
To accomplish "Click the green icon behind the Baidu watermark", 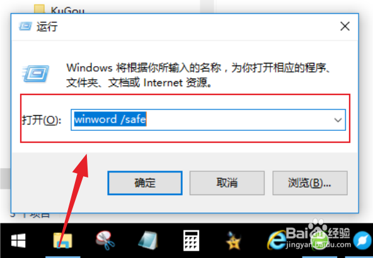I will pyautogui.click(x=320, y=240).
